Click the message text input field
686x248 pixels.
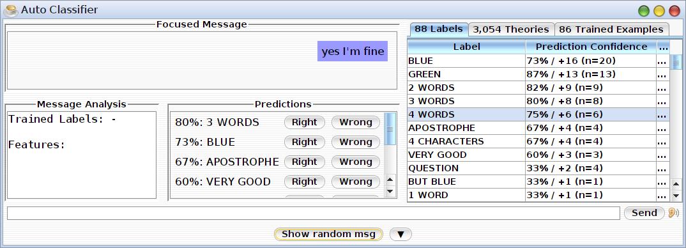click(313, 213)
